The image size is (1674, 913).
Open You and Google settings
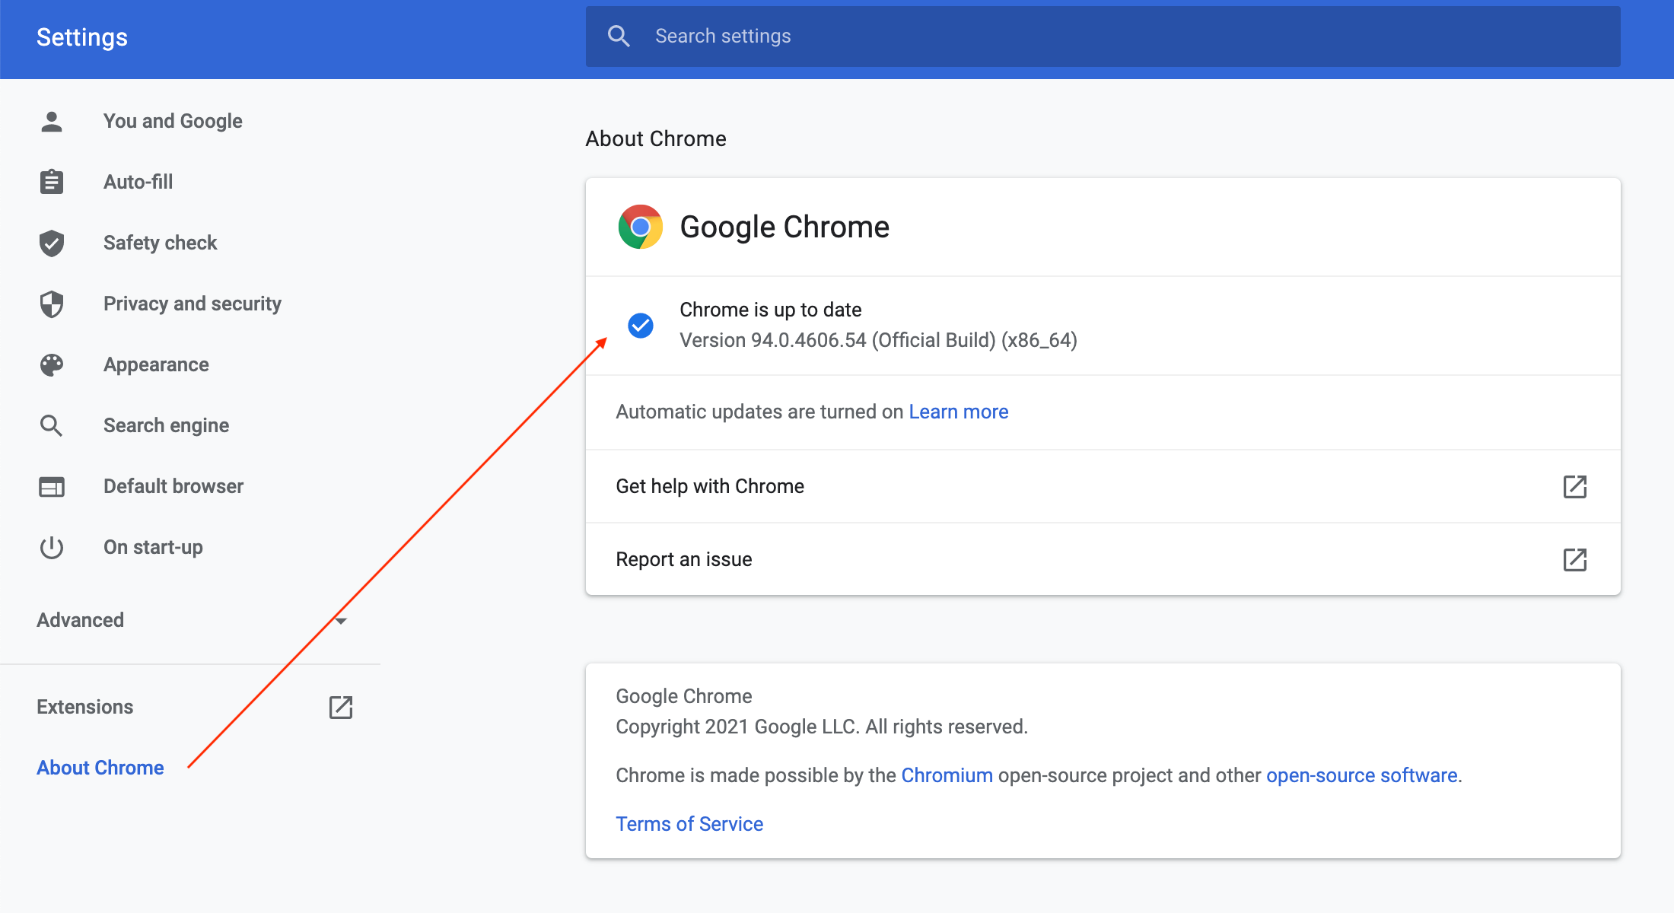(173, 121)
